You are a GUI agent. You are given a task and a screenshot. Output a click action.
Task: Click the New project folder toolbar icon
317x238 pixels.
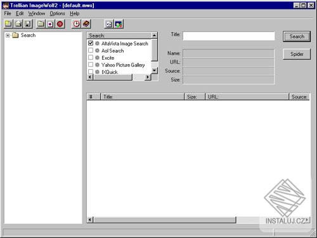(x=8, y=23)
